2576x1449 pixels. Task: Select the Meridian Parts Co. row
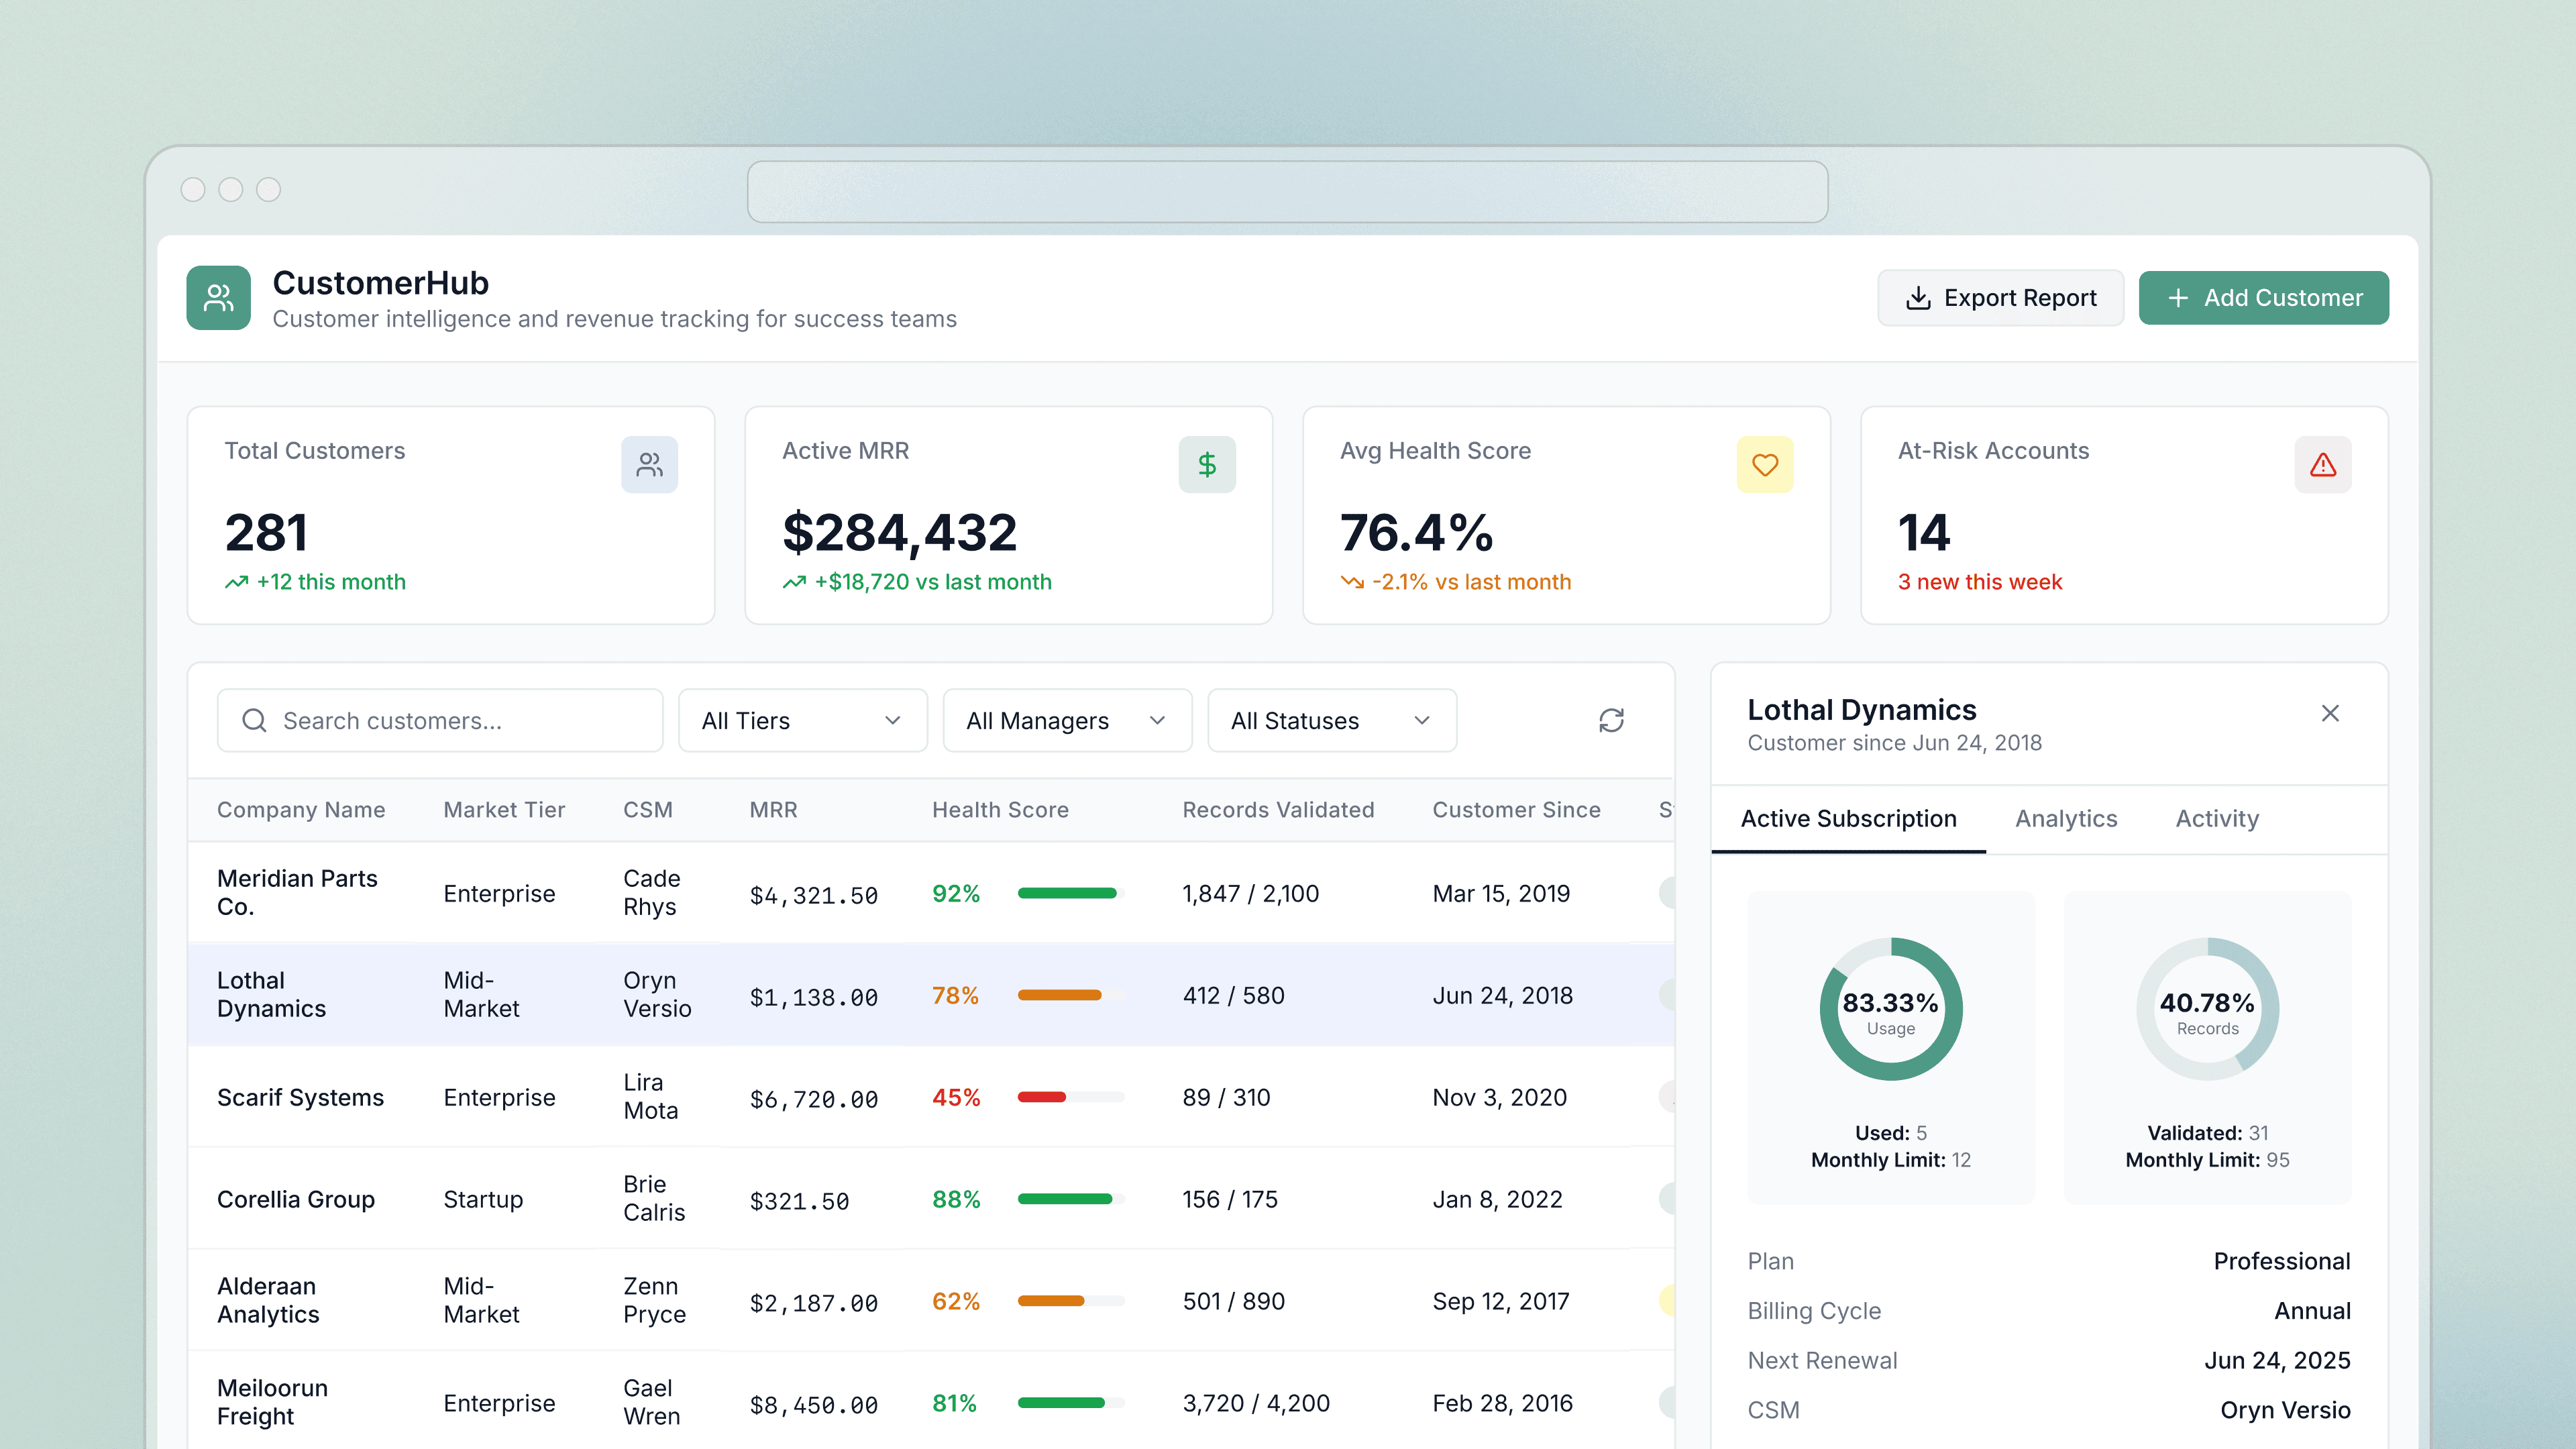(931, 893)
